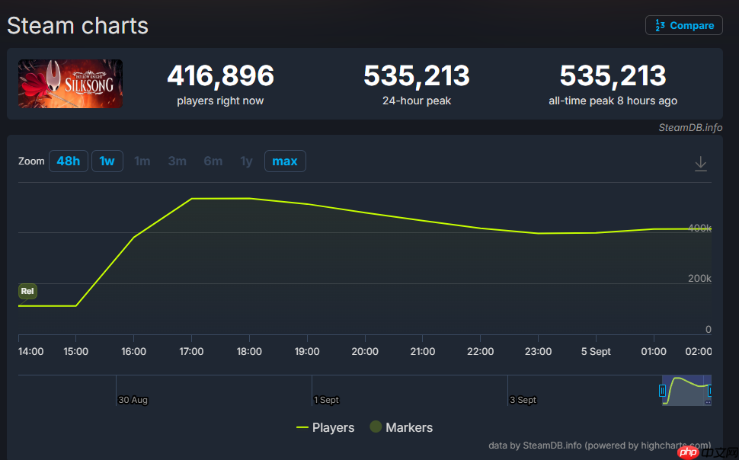Select the max zoom range
Screen dimensions: 739x460
coord(285,161)
